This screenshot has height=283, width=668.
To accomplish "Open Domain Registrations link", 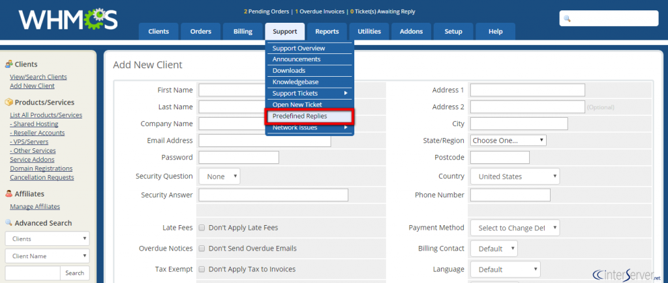I will pyautogui.click(x=41, y=168).
